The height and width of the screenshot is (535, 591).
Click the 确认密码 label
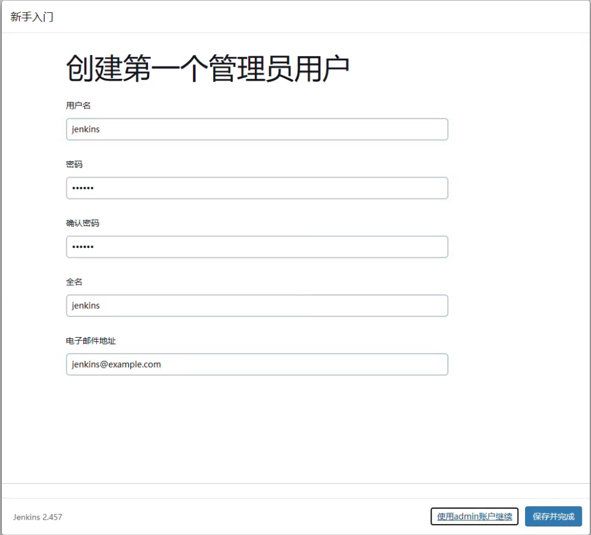83,223
